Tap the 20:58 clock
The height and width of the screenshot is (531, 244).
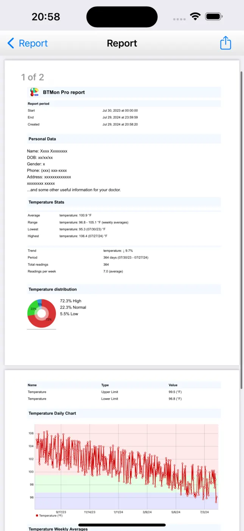click(45, 17)
